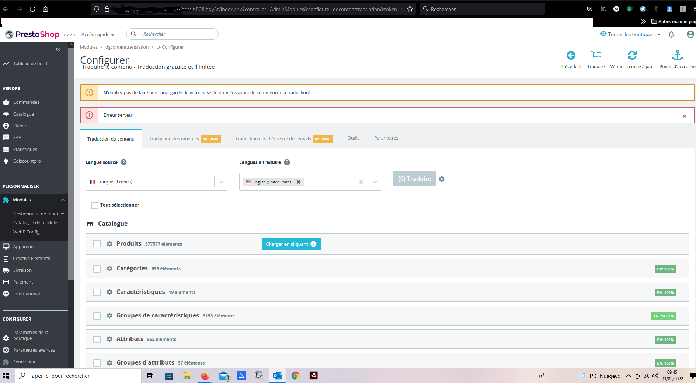Image resolution: width=696 pixels, height=383 pixels.
Task: Click Charger en cliquant button
Action: pos(292,244)
